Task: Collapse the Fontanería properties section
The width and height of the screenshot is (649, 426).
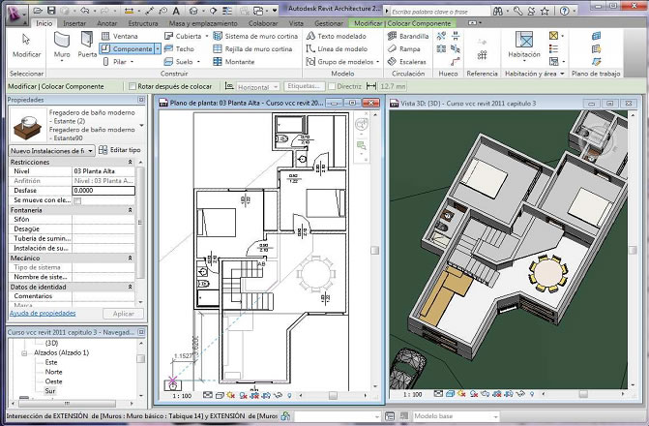Action: (x=130, y=209)
